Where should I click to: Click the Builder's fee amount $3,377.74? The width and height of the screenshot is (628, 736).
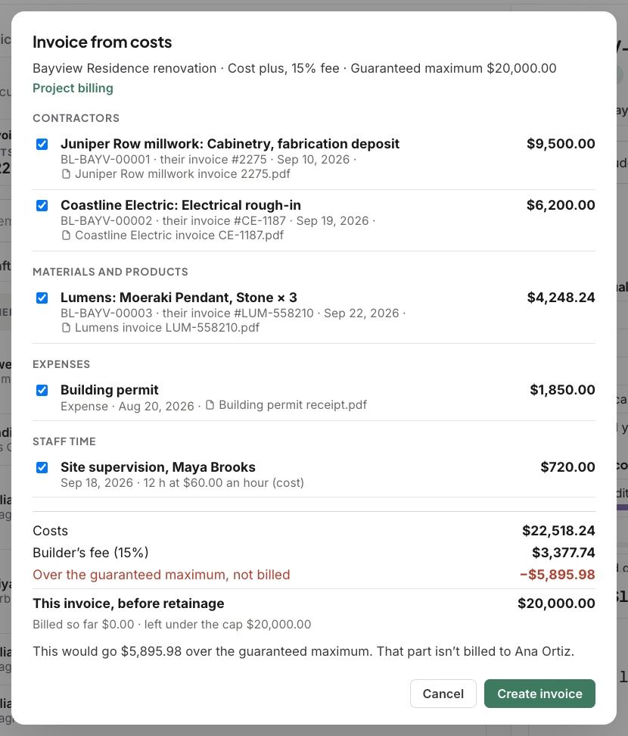tap(563, 553)
